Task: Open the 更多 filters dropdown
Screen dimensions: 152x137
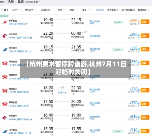Action: [86, 10]
